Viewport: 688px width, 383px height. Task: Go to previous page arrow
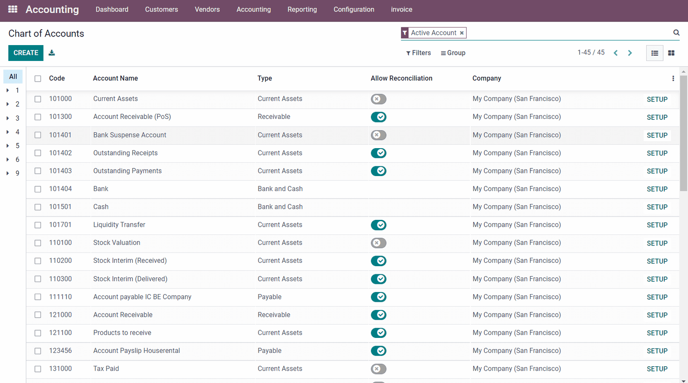pos(616,53)
